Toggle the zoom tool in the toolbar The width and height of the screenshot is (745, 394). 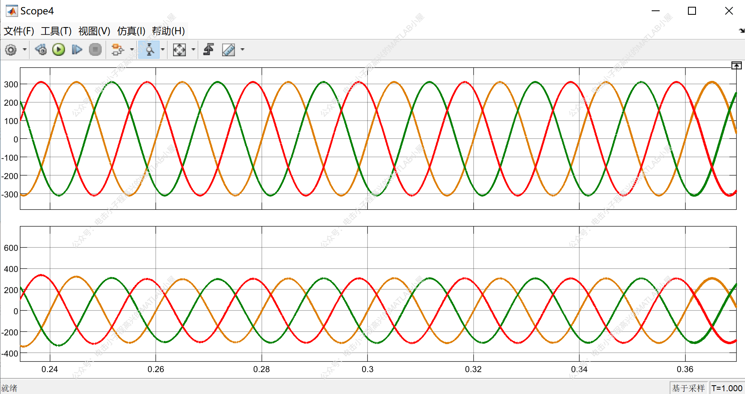(x=149, y=50)
